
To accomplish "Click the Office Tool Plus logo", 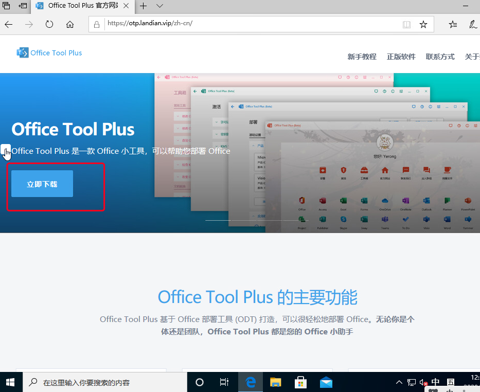I will click(49, 53).
